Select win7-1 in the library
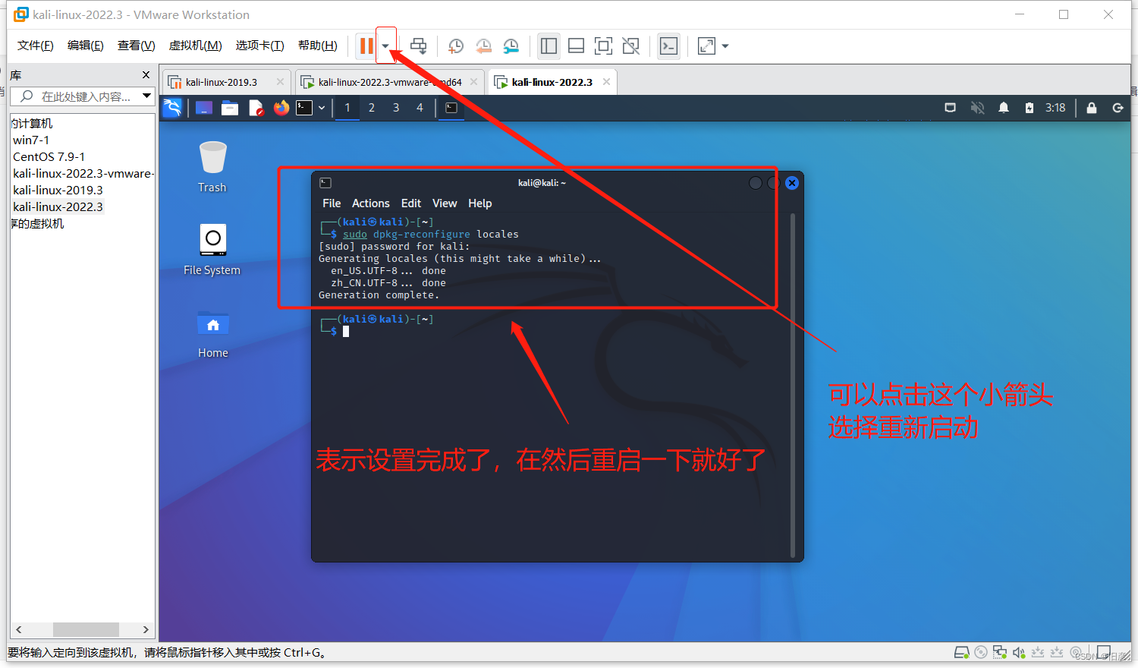Viewport: 1138px width, 668px height. tap(31, 140)
